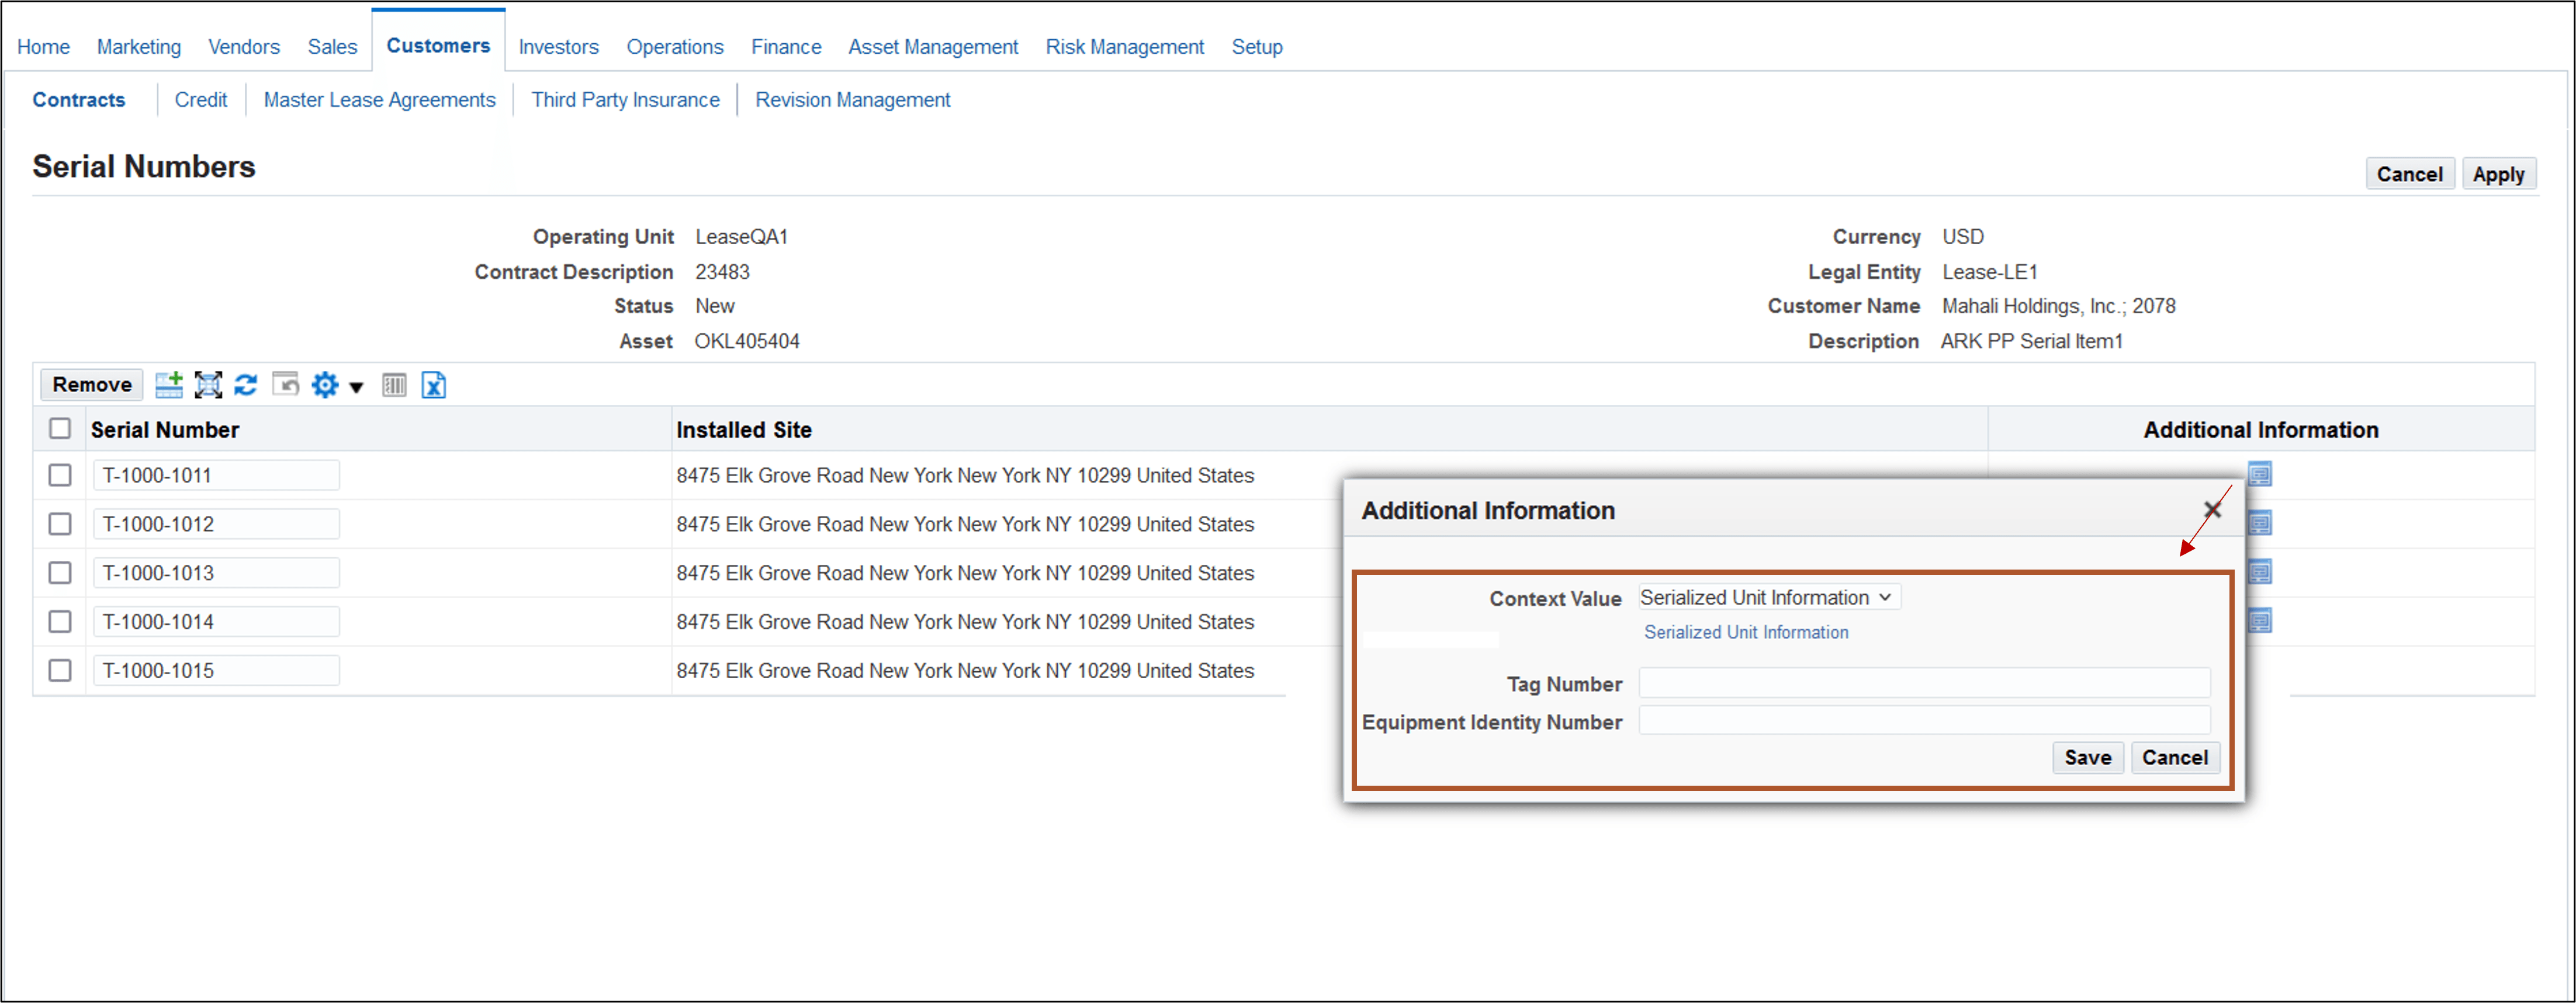Export table to Excel spreadsheet icon

click(433, 385)
